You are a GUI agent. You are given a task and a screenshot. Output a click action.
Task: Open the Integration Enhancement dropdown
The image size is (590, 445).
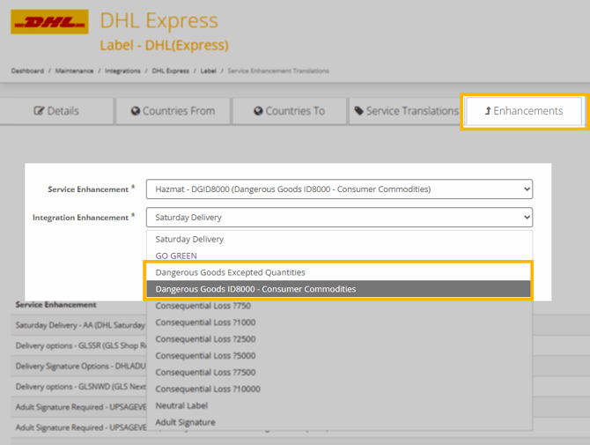(x=339, y=218)
